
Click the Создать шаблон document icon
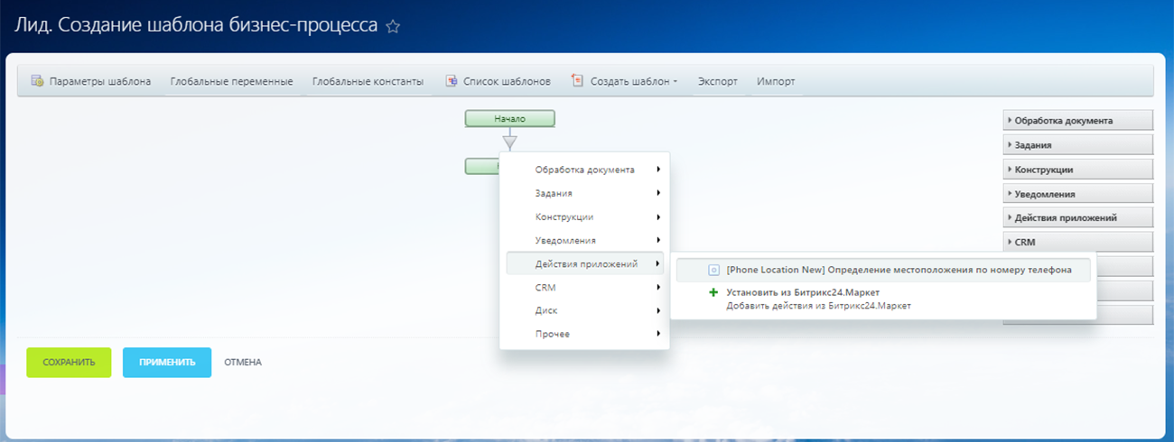(578, 81)
